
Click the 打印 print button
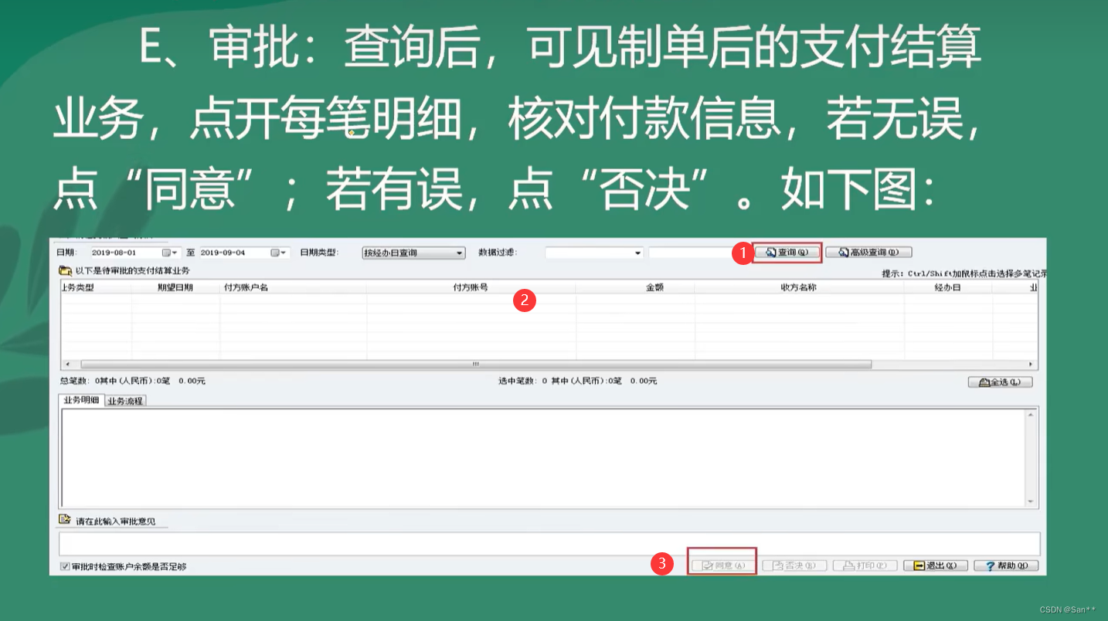[865, 566]
